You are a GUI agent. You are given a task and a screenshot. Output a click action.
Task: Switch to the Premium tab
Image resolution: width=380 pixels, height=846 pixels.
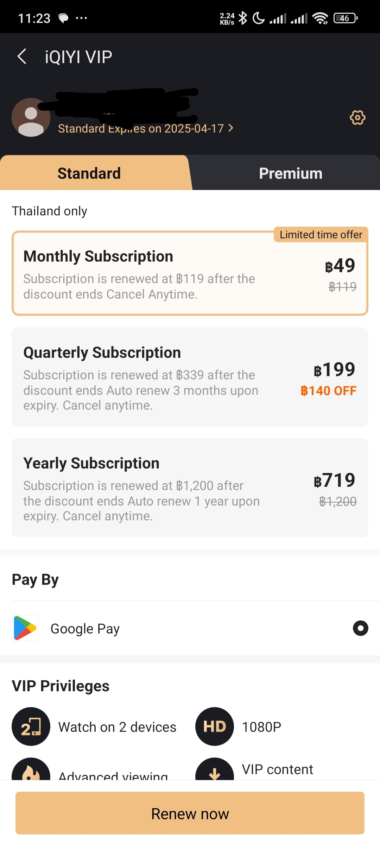tap(291, 173)
